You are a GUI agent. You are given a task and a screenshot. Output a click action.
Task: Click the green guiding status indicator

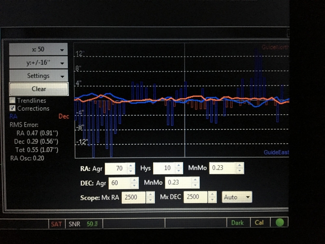[x=280, y=222]
